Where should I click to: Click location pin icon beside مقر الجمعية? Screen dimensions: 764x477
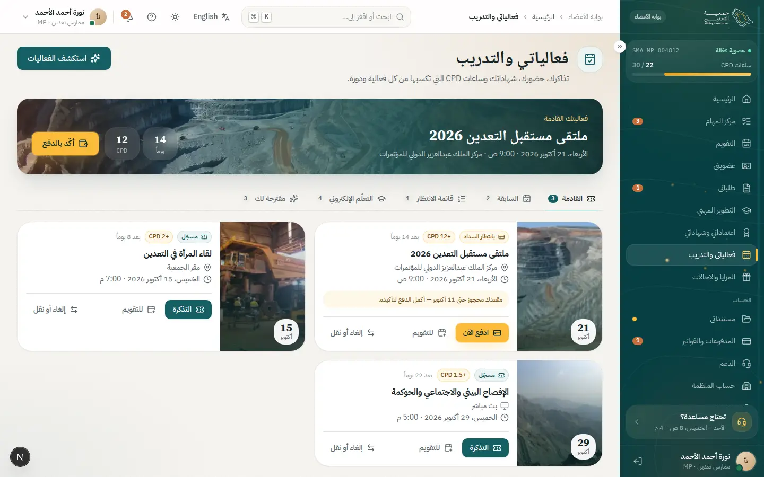point(207,268)
